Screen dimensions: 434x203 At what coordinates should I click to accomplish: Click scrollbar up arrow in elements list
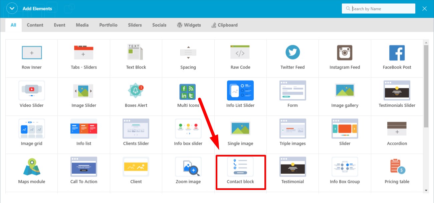point(426,42)
